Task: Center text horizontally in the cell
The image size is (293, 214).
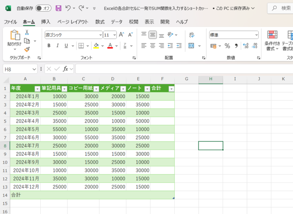Action: [153, 46]
